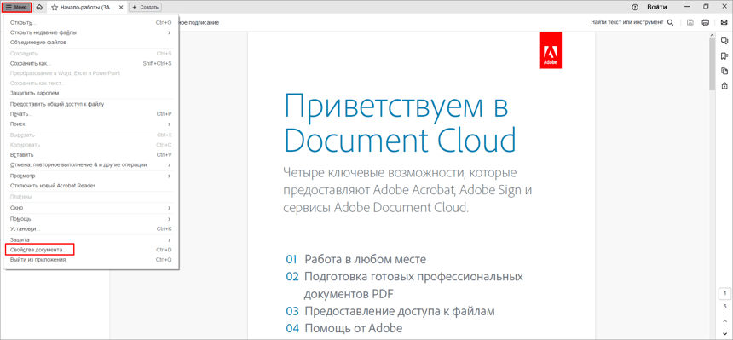Go to previous page with up chevron

[724, 322]
